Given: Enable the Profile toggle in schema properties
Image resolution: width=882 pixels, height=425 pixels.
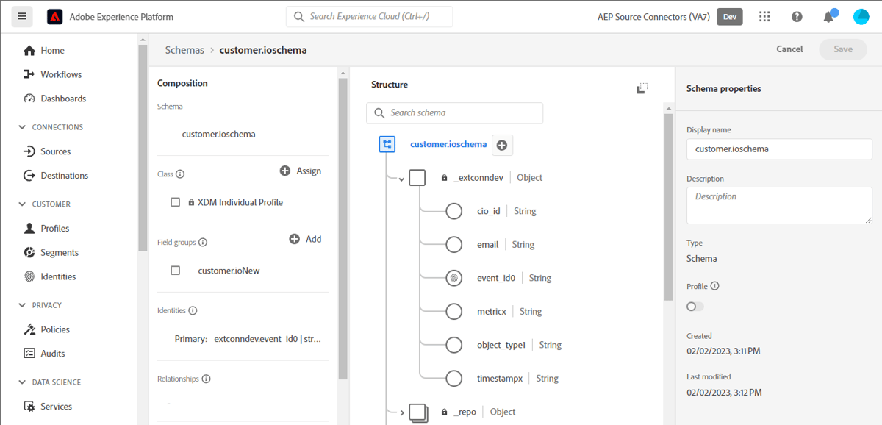Looking at the screenshot, I should (695, 306).
